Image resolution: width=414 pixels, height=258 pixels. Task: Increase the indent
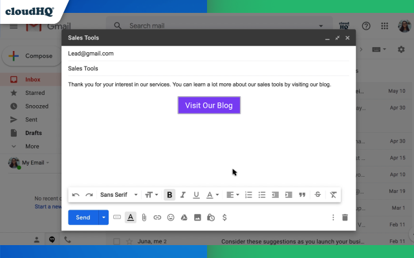pos(289,195)
